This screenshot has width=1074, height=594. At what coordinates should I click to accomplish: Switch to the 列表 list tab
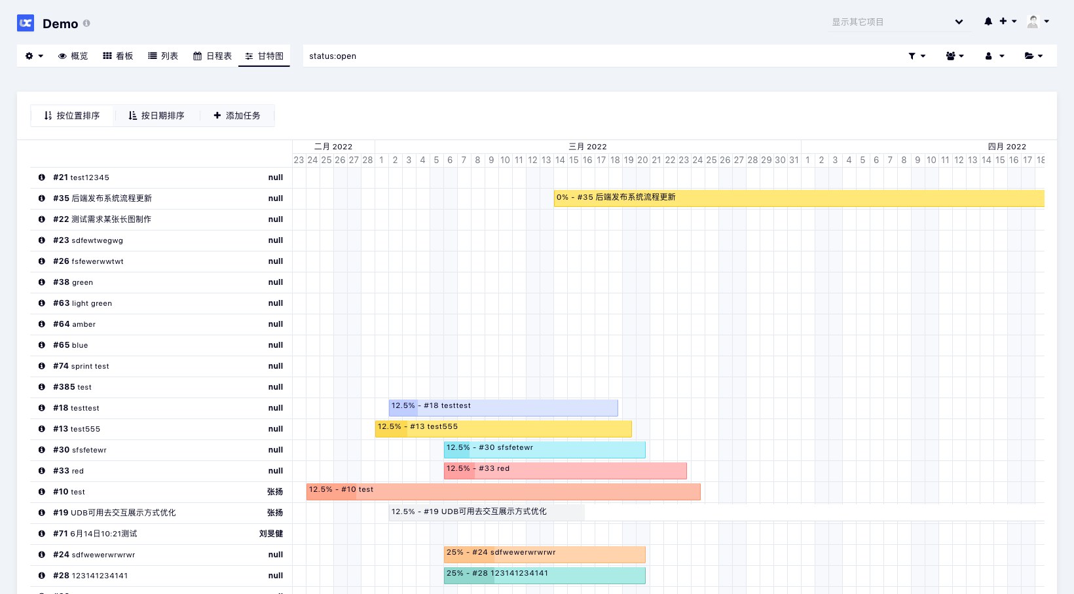(163, 56)
